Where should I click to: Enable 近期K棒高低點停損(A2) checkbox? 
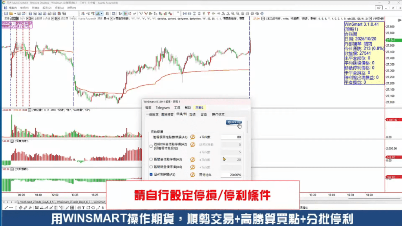[151, 146]
